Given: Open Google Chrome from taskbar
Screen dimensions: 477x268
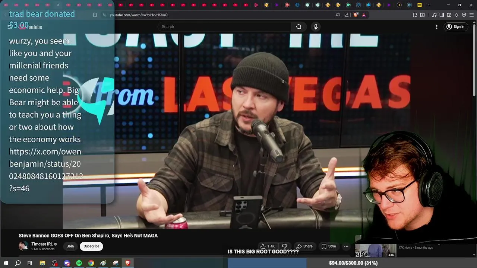Looking at the screenshot, I should (x=91, y=263).
